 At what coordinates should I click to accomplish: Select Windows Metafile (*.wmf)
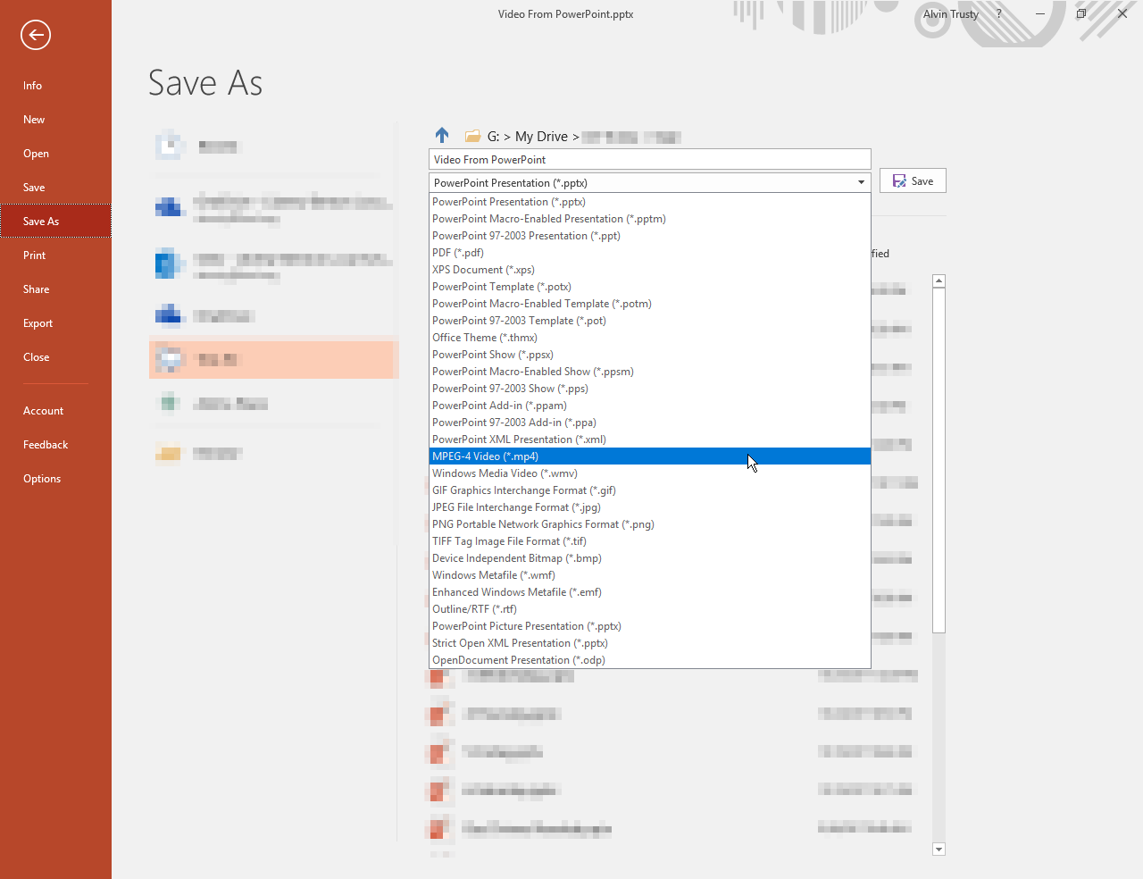(649, 575)
